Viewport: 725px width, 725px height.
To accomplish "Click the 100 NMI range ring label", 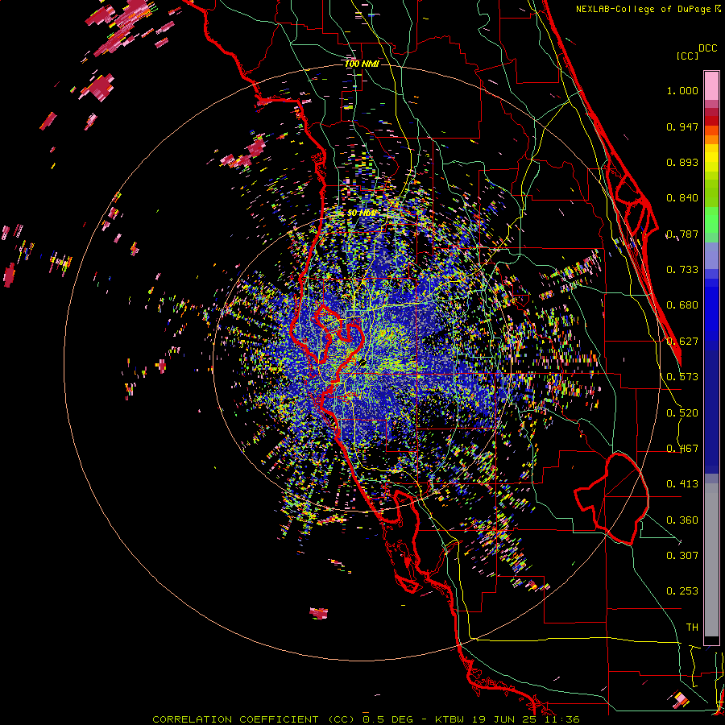I will pyautogui.click(x=362, y=64).
